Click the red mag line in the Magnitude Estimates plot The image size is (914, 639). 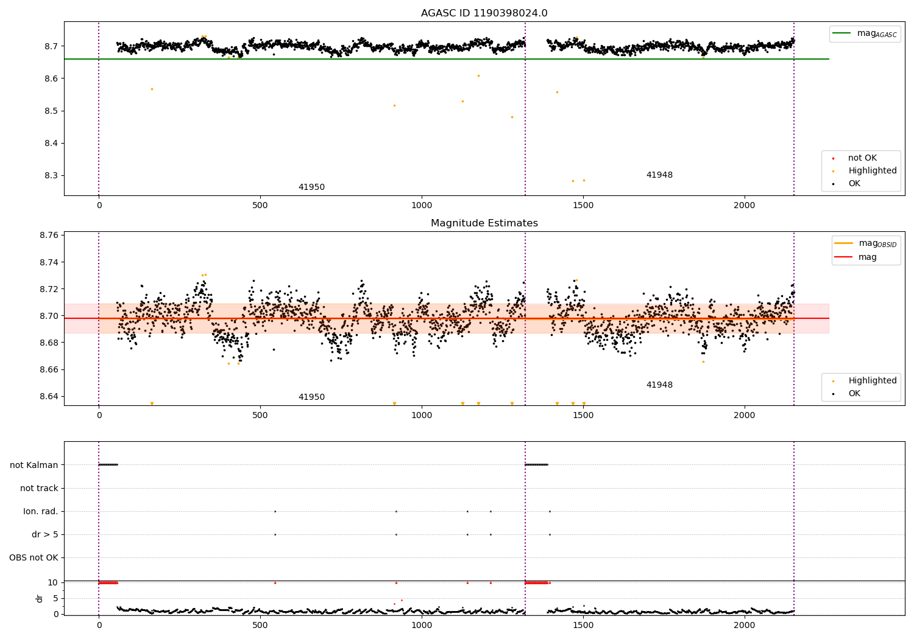pos(446,318)
